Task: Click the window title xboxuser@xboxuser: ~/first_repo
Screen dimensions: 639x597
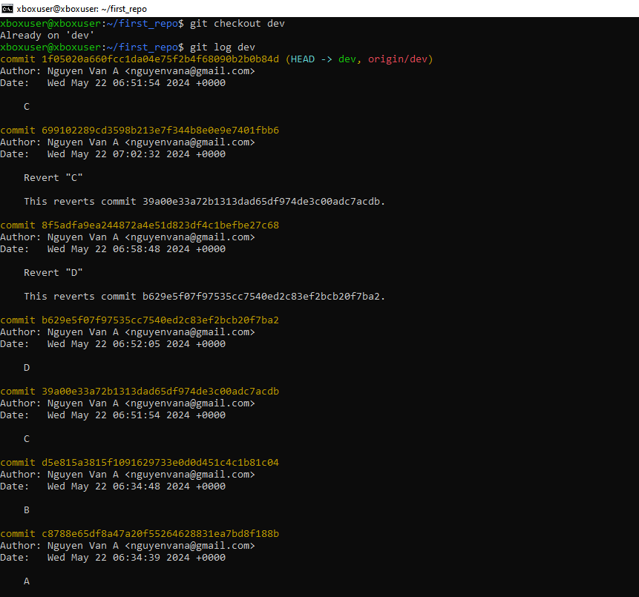Action: [81, 8]
